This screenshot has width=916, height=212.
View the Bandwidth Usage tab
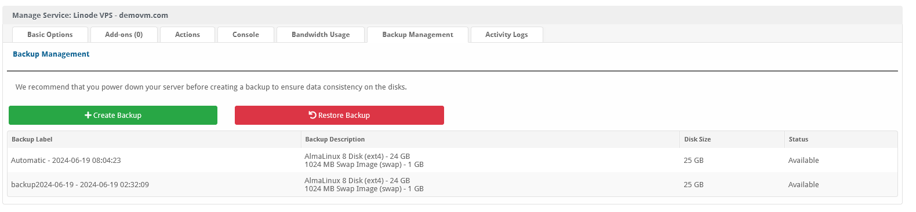(321, 35)
